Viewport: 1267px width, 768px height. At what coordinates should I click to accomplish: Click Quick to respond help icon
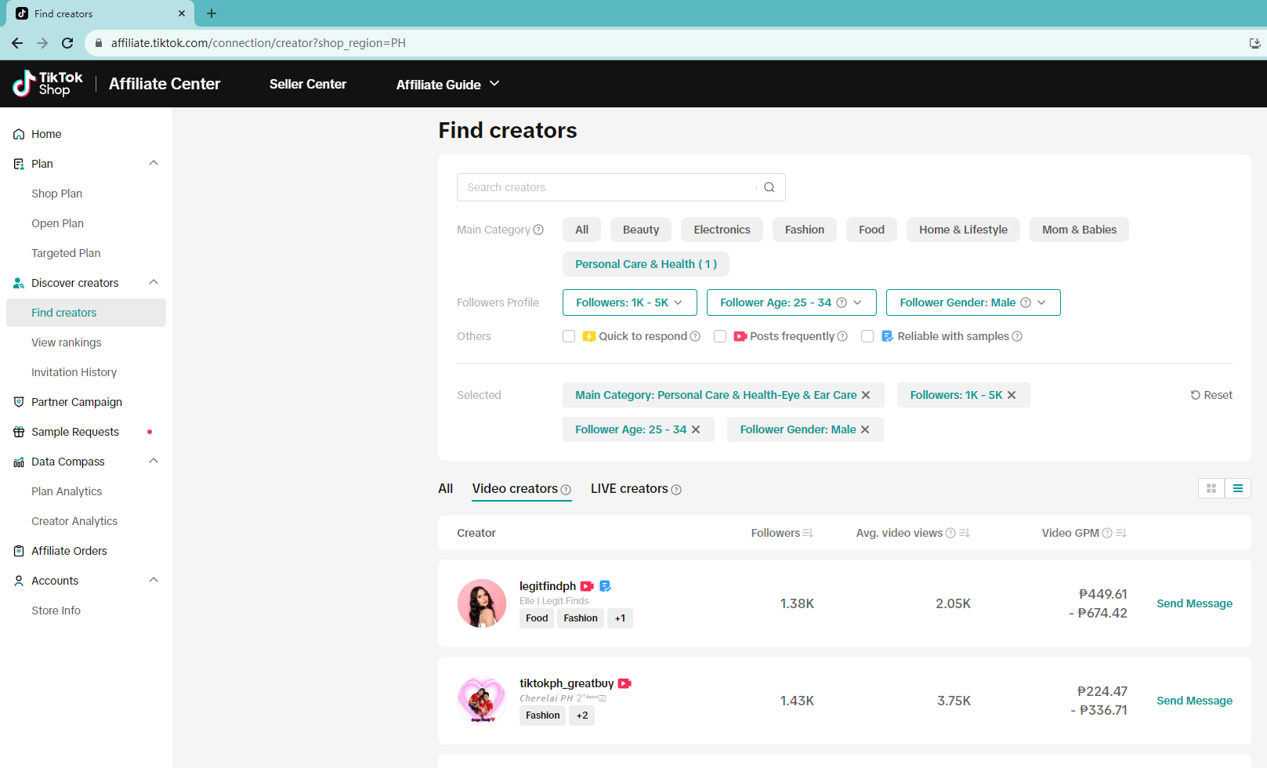[x=695, y=336]
